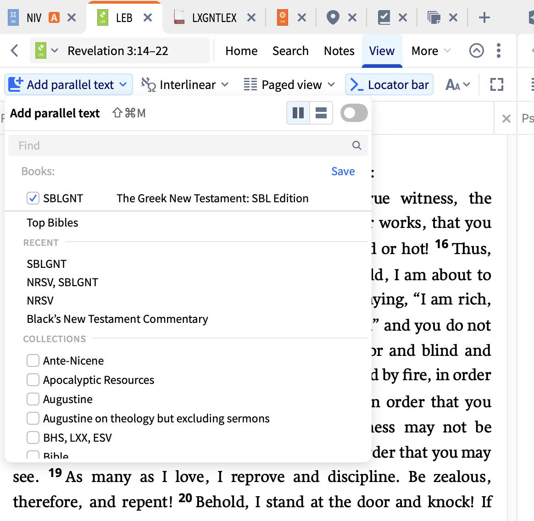Choose side-by-side column layout
Screen dimensions: 534x521
[x=298, y=113]
